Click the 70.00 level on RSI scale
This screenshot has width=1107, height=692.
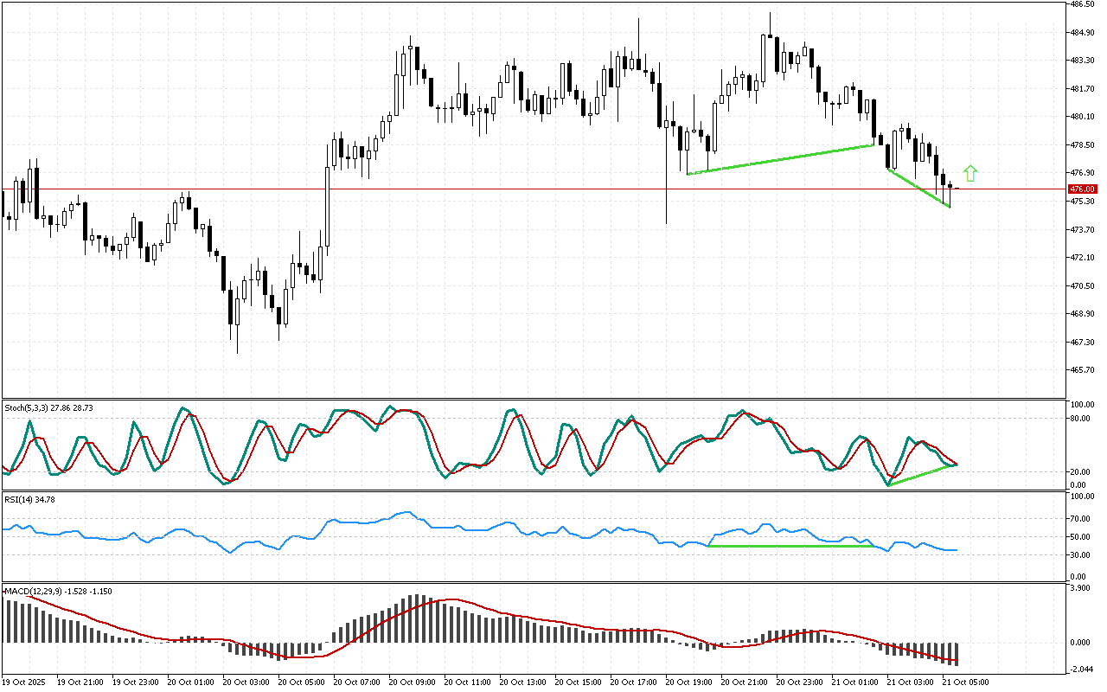tap(1081, 519)
